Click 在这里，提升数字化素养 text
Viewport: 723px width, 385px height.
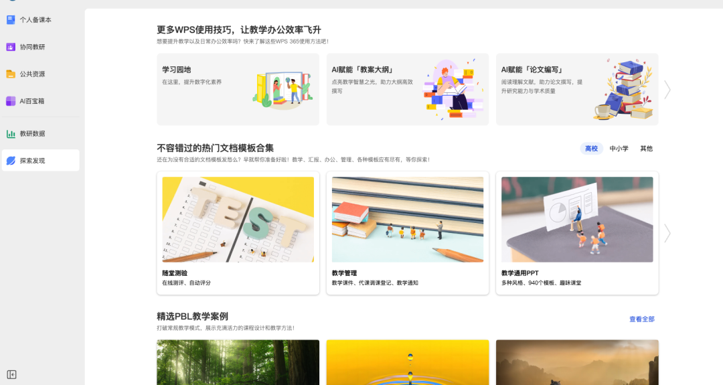click(x=192, y=82)
